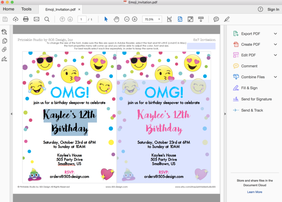282x202 pixels.
Task: Expand the Combine Files chevron
Action: [x=275, y=77]
